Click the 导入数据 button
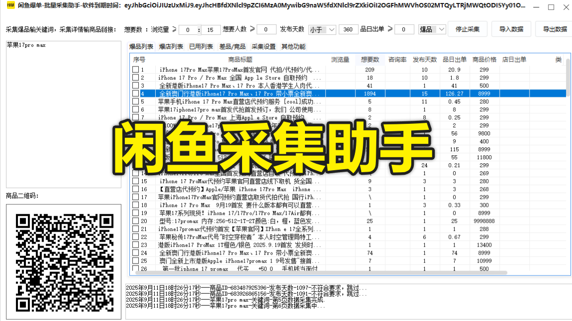Viewport: 572px width, 321px height. coord(511,29)
